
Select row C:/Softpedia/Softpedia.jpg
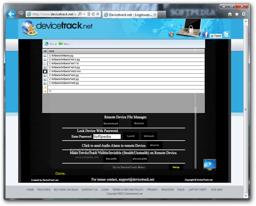click(x=124, y=56)
